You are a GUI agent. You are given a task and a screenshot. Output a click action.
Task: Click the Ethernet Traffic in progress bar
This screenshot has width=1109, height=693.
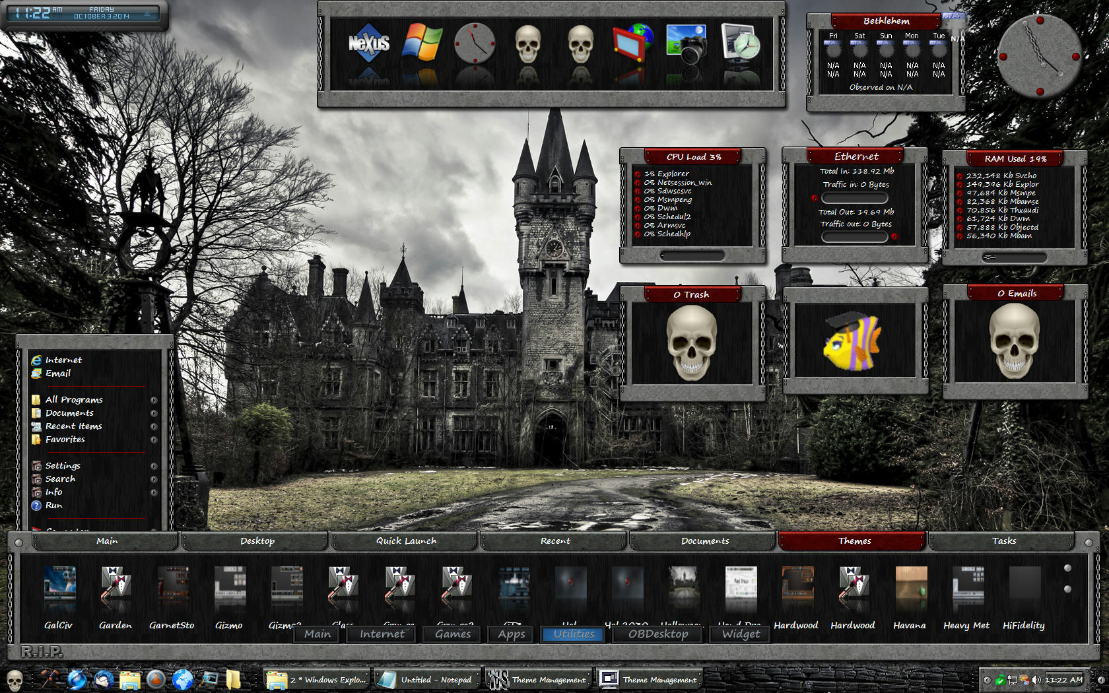(x=854, y=198)
